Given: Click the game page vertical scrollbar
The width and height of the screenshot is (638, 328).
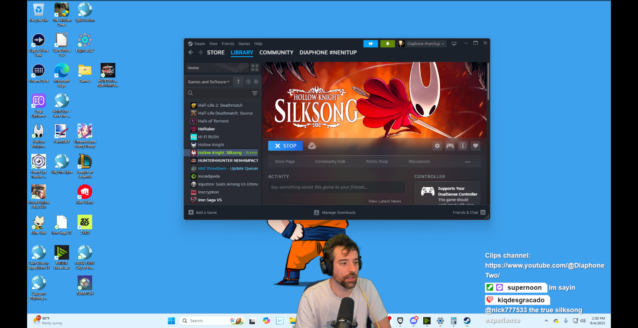Looking at the screenshot, I should coord(488,82).
